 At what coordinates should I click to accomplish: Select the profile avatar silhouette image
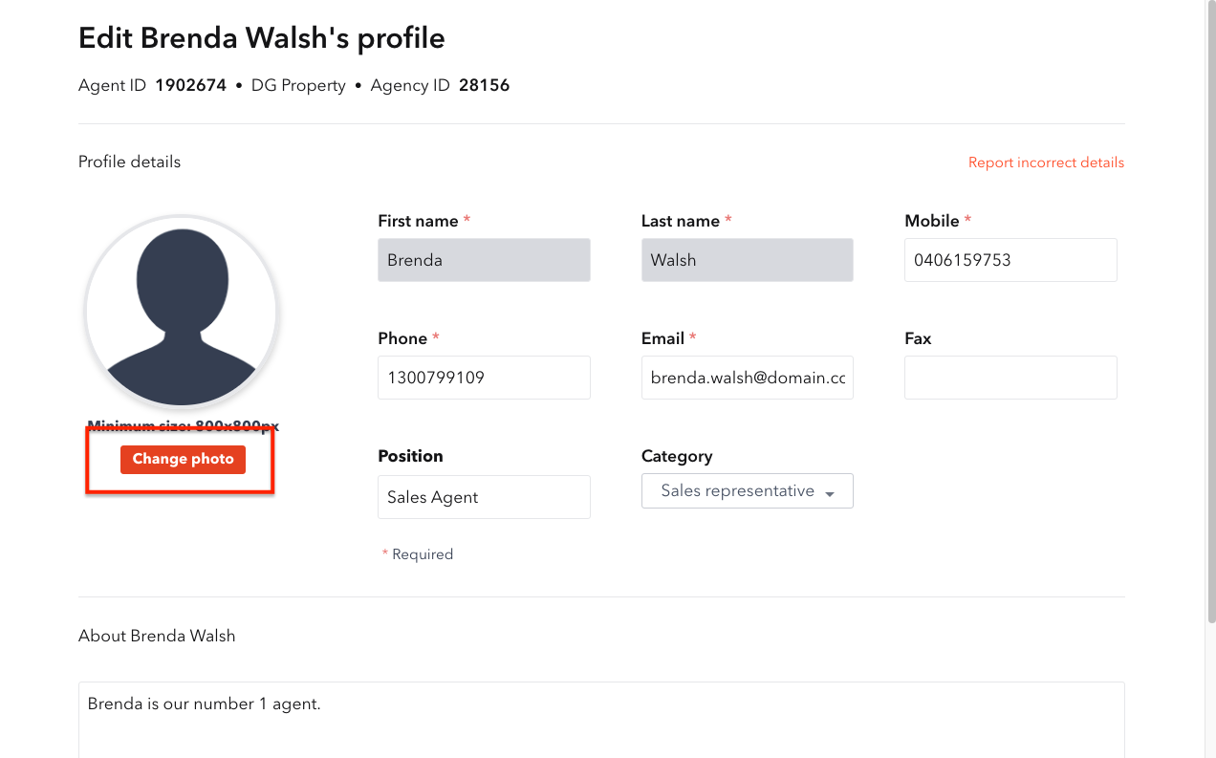[x=182, y=313]
